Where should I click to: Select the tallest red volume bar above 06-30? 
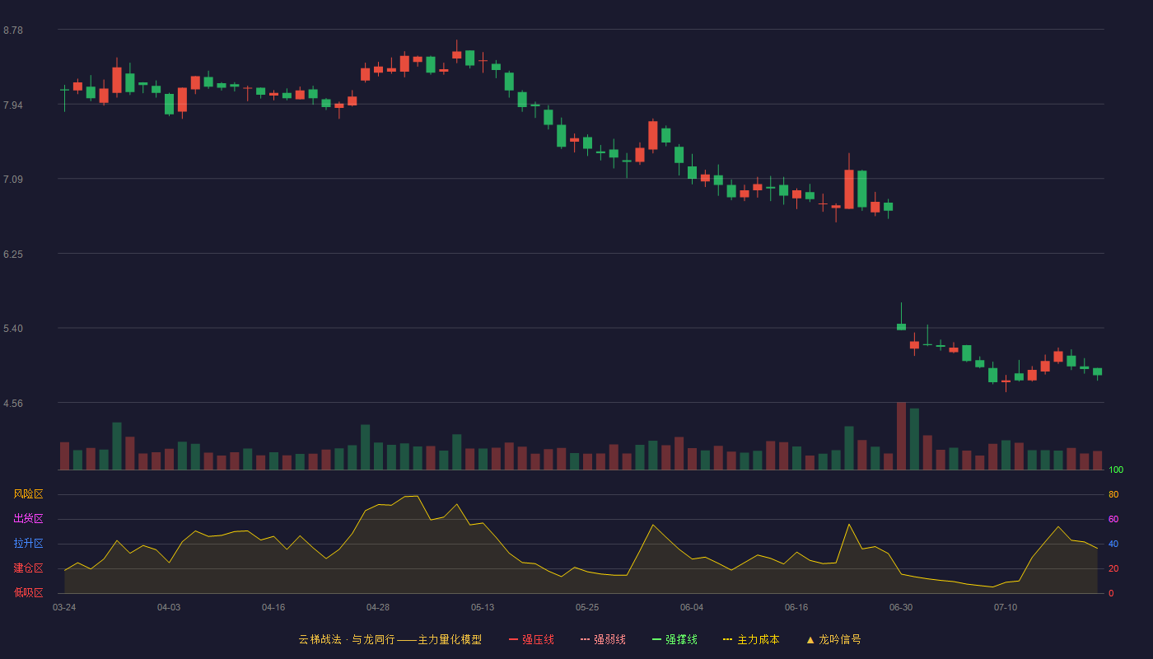coord(901,436)
